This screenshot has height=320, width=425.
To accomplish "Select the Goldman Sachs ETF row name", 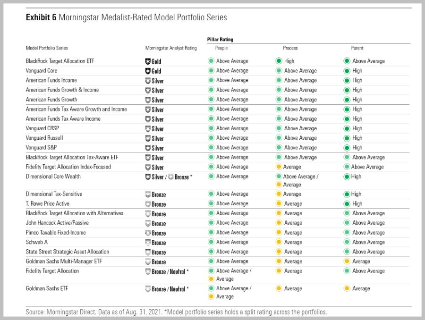I will tap(47, 288).
